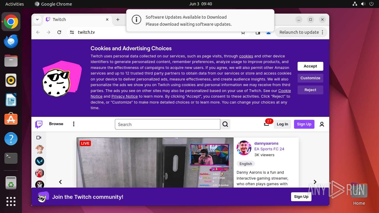Bookmark this page with star icon
The image size is (379, 213).
[x=243, y=33]
